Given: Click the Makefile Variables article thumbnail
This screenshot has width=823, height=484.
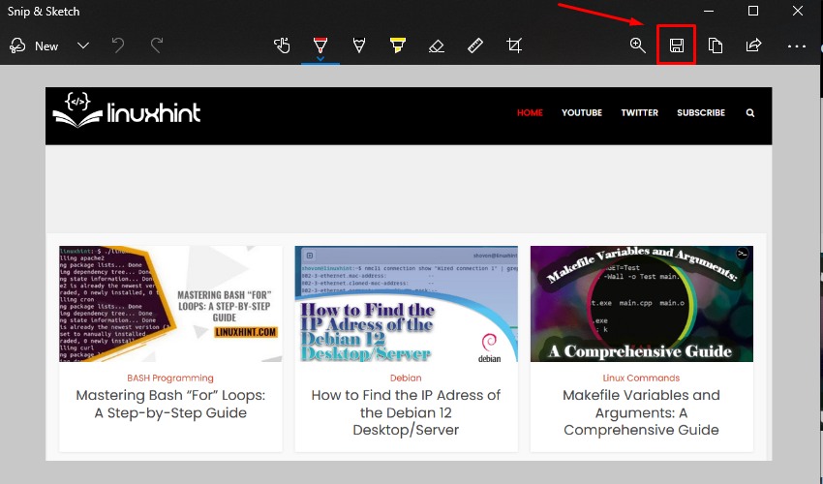Looking at the screenshot, I should [641, 304].
